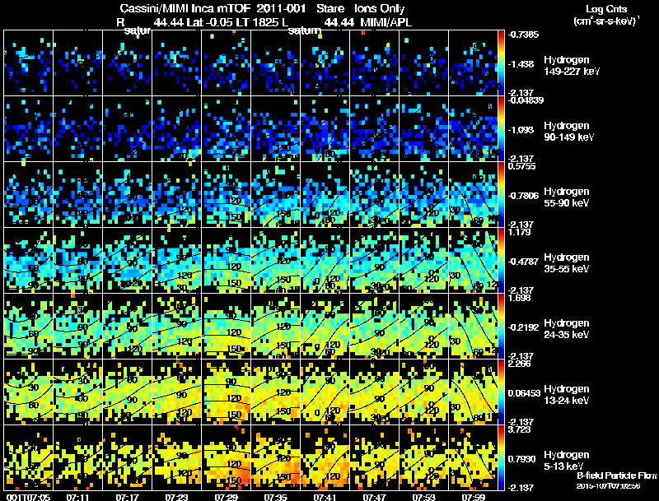This screenshot has width=659, height=501.
Task: Click the '2015-107T07:02:56' timestamp text
Action: (x=608, y=486)
